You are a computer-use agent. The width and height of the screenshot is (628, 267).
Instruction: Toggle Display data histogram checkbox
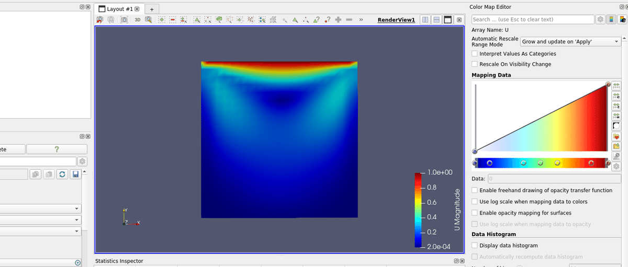(x=475, y=246)
